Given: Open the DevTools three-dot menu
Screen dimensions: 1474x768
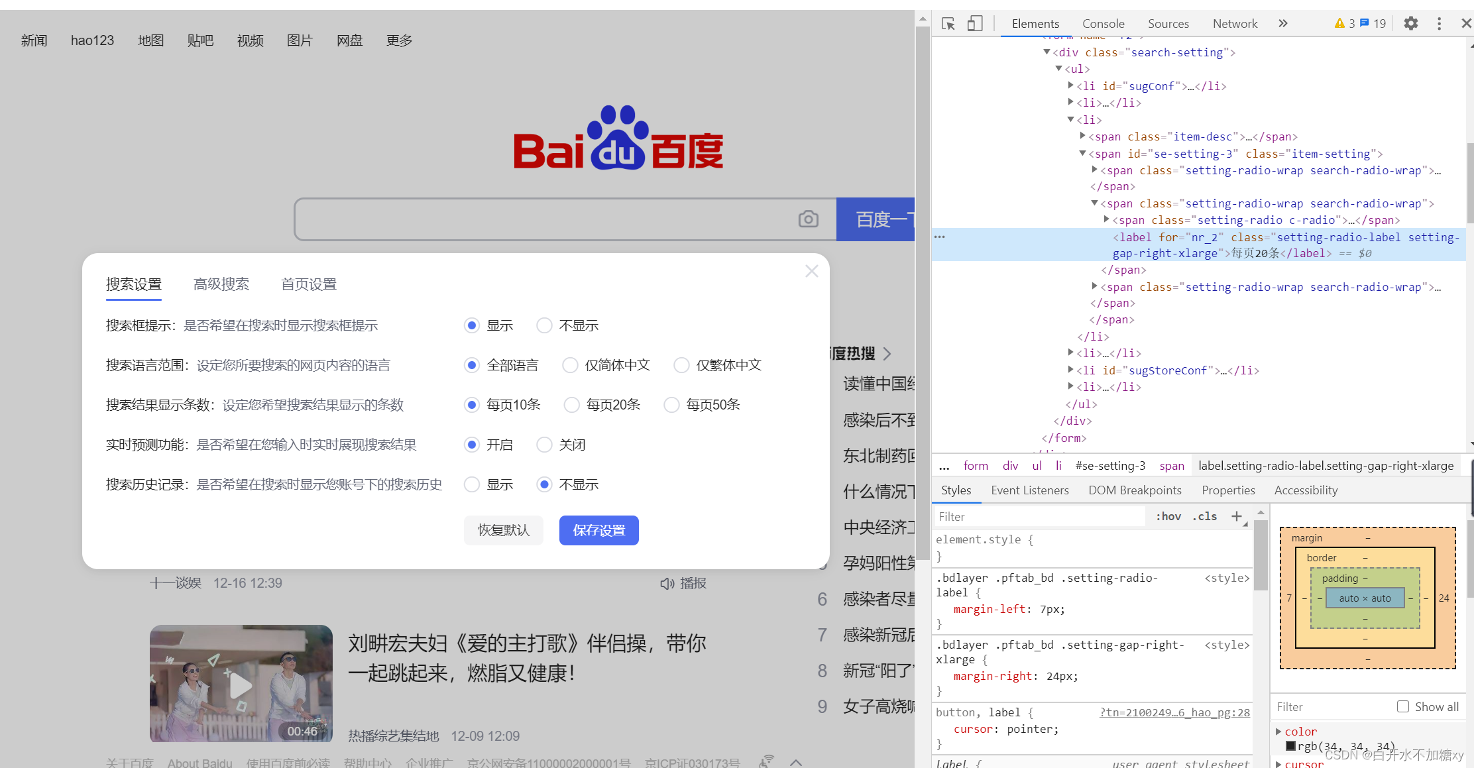Looking at the screenshot, I should click(1439, 24).
